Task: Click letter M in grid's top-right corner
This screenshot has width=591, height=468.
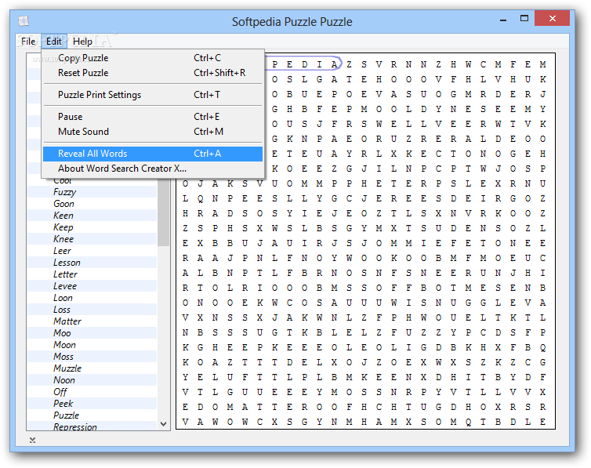Action: tap(542, 64)
